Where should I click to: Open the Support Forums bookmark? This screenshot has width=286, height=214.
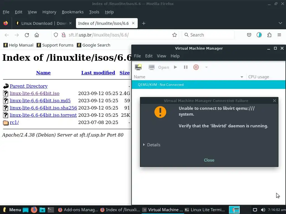point(55,45)
